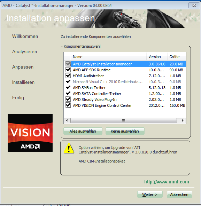Click the AMD CIM-Installationspaket text
Viewport: 201px width, 206px height.
point(102,161)
